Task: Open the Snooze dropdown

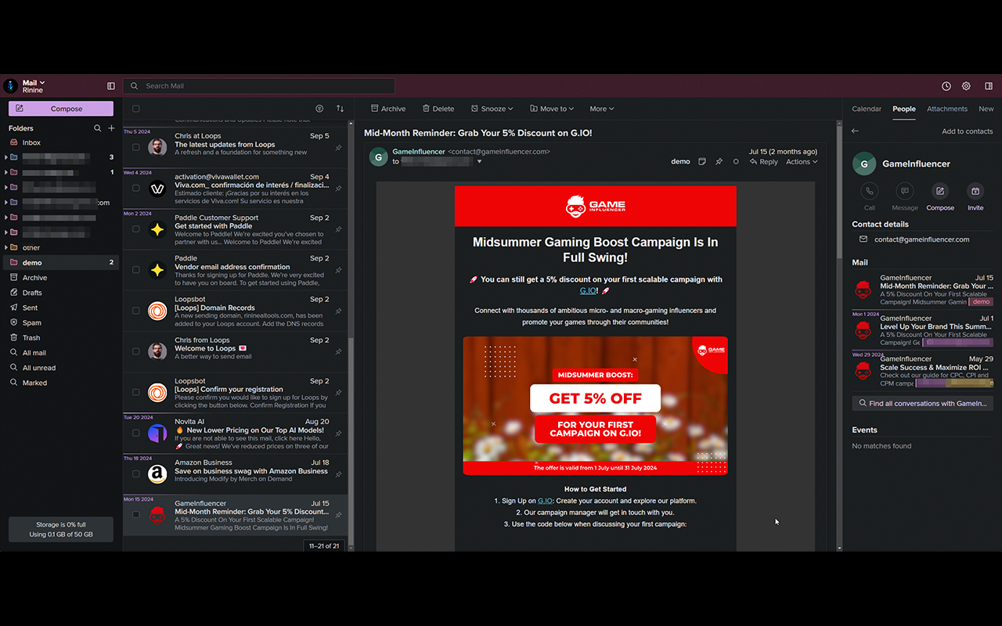Action: point(492,109)
